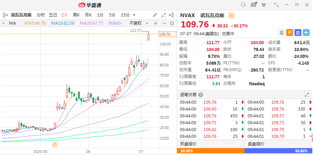The height and width of the screenshot is (155, 313).
Task: Click 52周最低 value 3.54
Action: click(216, 83)
